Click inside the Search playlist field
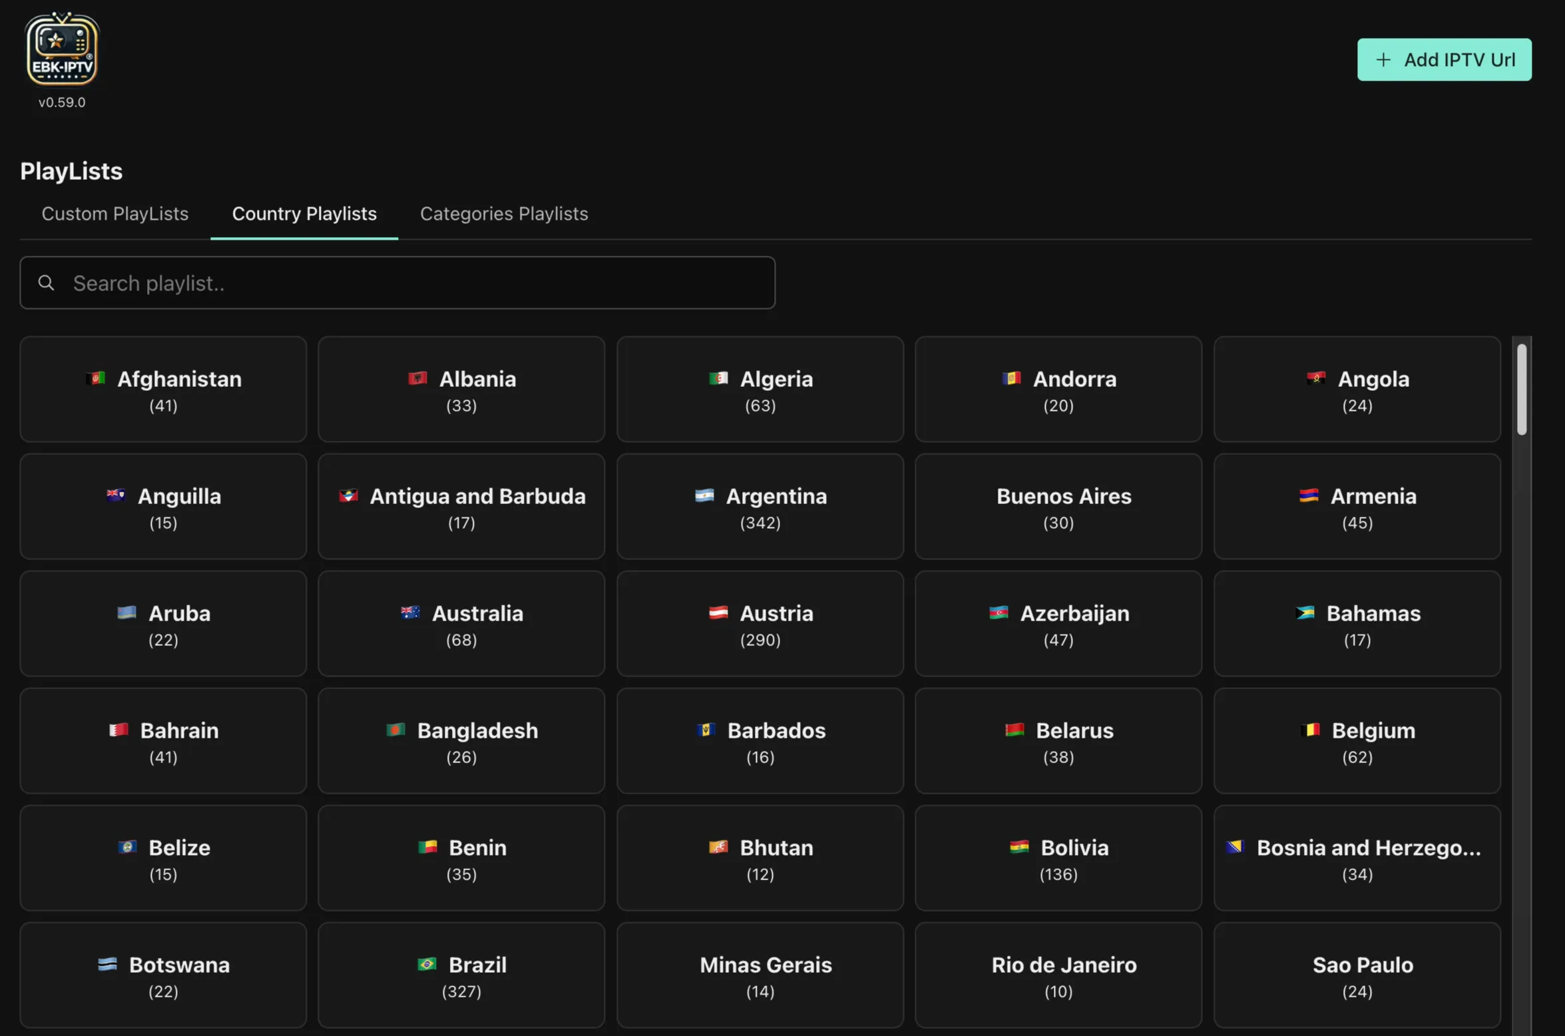This screenshot has height=1036, width=1565. [399, 283]
